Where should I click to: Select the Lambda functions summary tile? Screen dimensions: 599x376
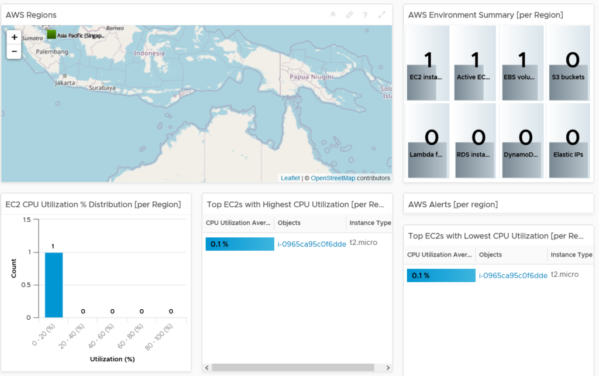(x=428, y=141)
